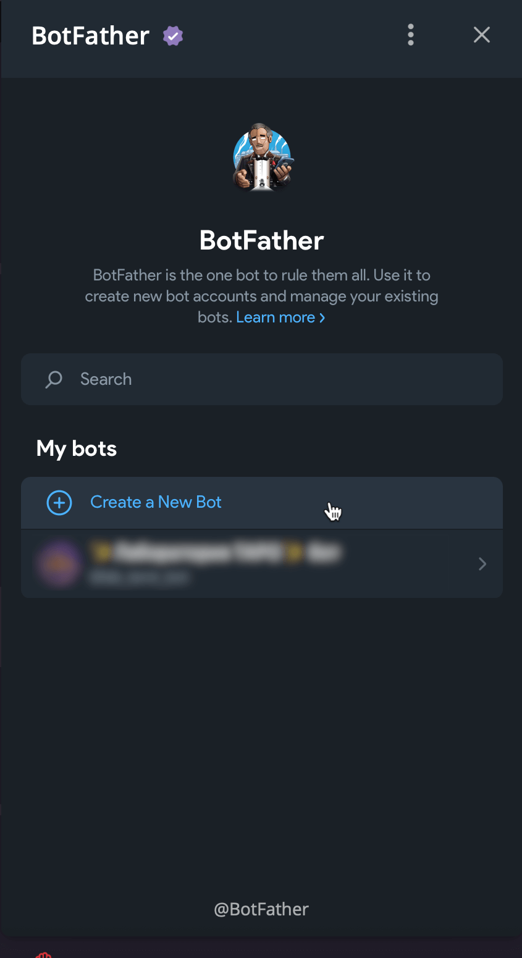The width and height of the screenshot is (522, 958).
Task: Click the purple verified badge
Action: [x=173, y=36]
